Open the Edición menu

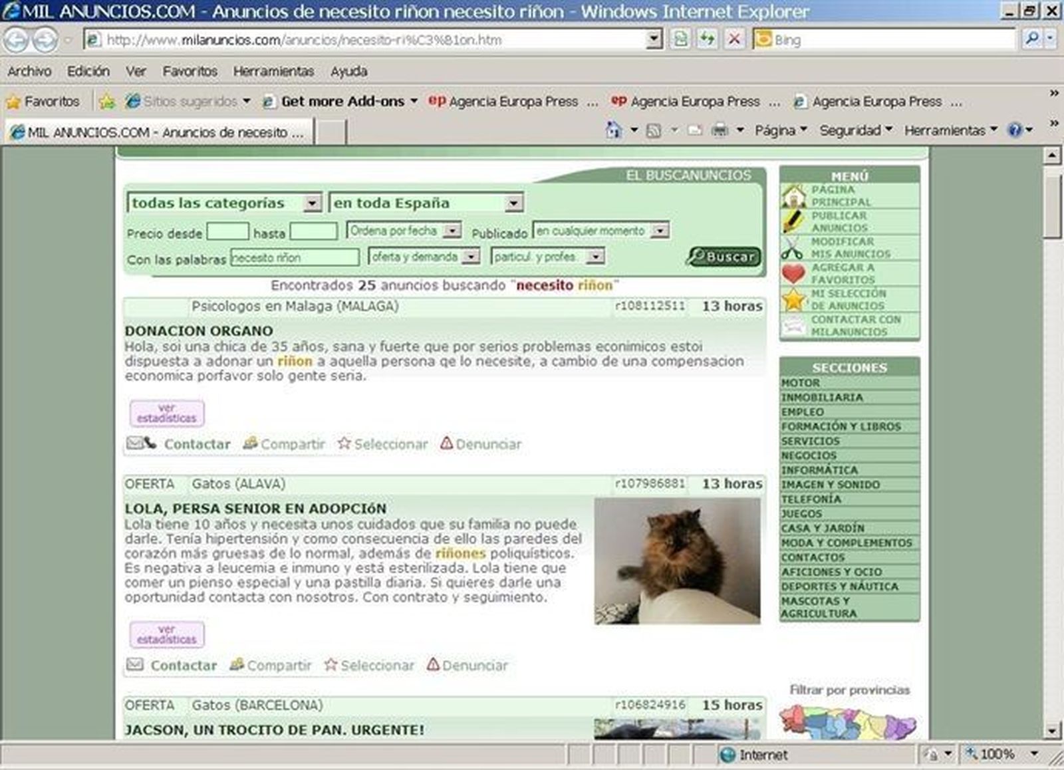click(88, 71)
